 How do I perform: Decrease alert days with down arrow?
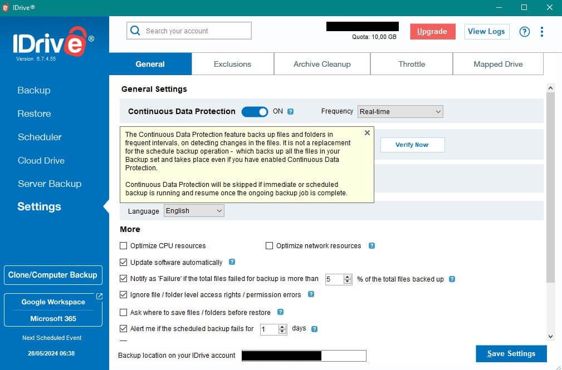[282, 331]
